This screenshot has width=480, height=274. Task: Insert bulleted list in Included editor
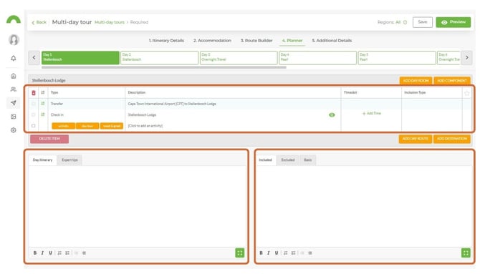(293, 253)
